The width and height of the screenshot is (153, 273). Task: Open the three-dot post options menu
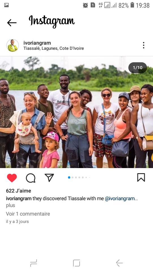coord(143,45)
